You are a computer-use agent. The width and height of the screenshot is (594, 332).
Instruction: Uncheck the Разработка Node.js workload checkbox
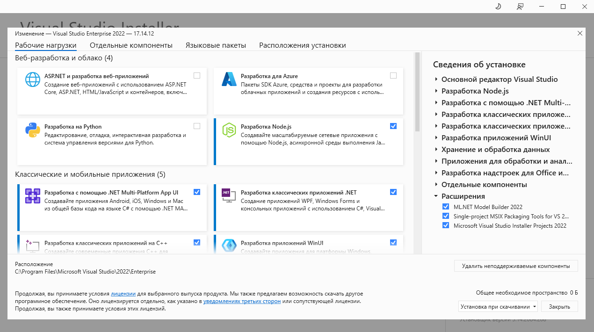coord(393,126)
